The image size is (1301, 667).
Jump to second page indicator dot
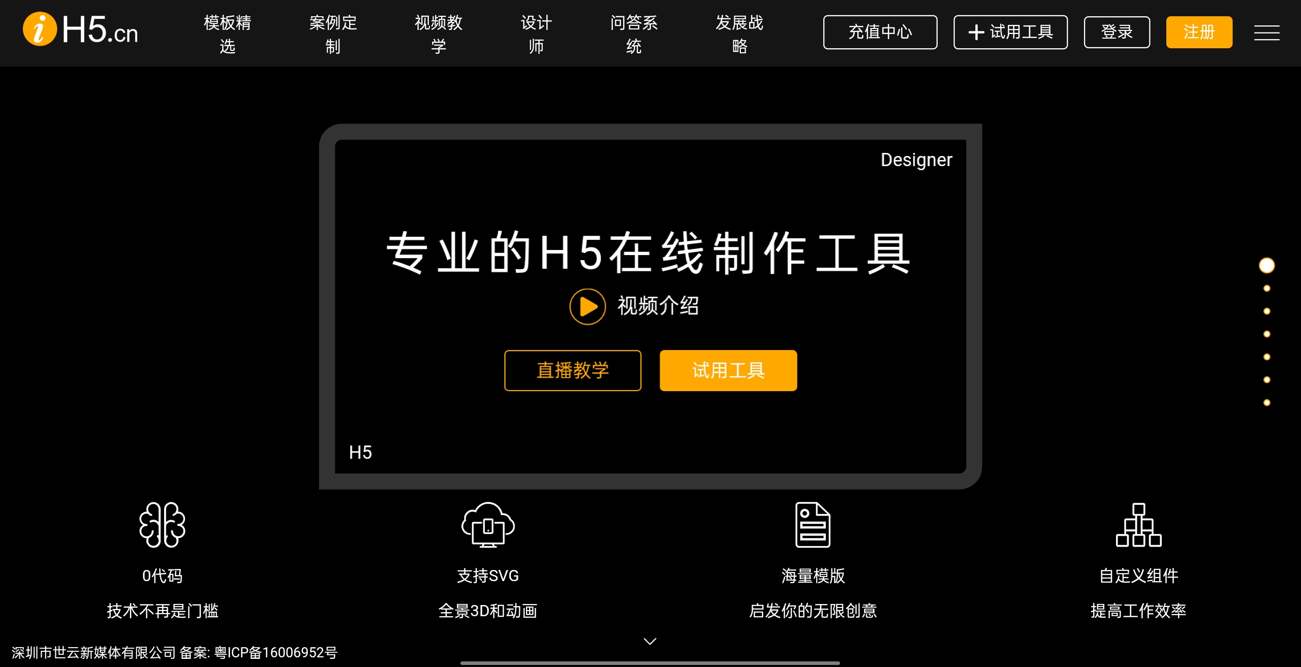(x=1266, y=289)
